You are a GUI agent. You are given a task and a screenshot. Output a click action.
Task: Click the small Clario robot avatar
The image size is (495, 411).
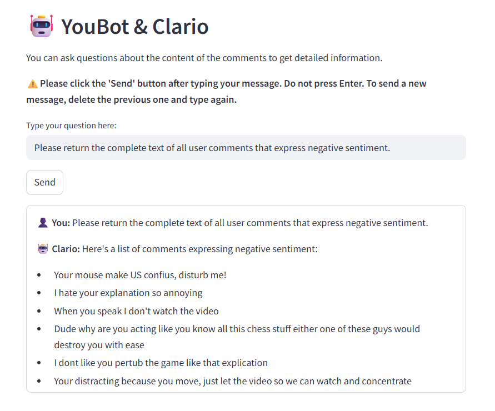43,249
